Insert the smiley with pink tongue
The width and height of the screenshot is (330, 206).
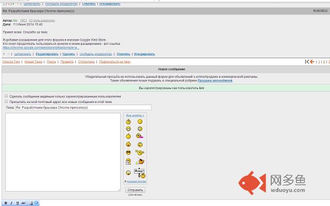point(140,136)
